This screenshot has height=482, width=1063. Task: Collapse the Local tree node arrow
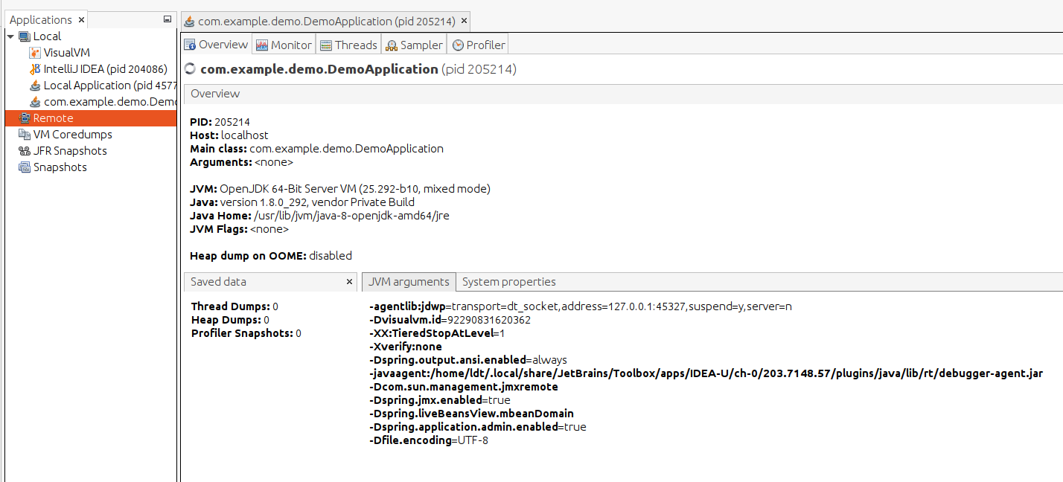pos(10,36)
